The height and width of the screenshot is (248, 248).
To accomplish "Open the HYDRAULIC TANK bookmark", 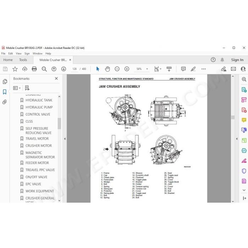I will [x=39, y=100].
